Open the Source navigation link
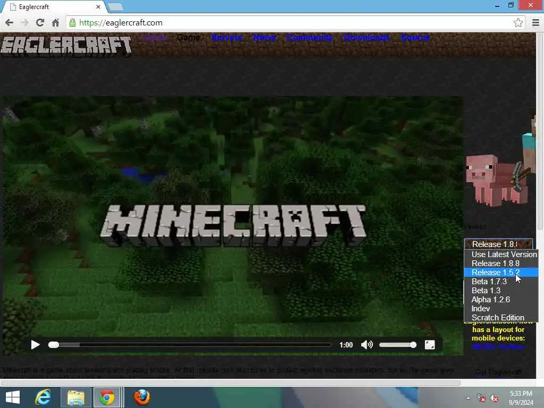This screenshot has height=408, width=544. (415, 38)
